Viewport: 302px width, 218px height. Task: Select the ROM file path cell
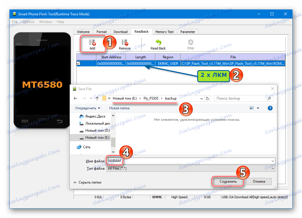click(x=233, y=63)
